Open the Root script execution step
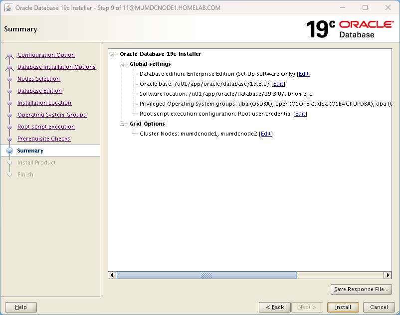Screen dimensions: 400x315 point(46,127)
